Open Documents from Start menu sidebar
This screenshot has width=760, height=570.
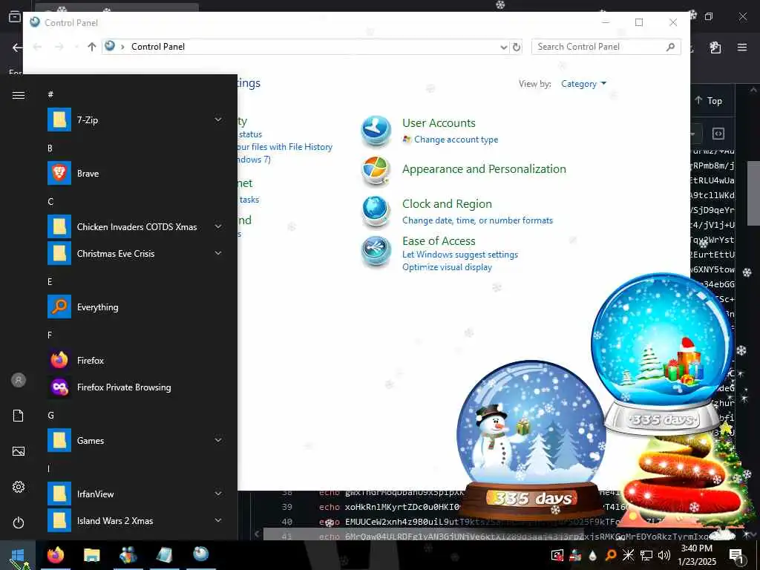point(19,416)
